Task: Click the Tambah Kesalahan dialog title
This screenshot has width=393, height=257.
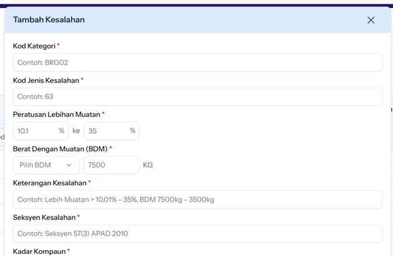Action: tap(49, 20)
